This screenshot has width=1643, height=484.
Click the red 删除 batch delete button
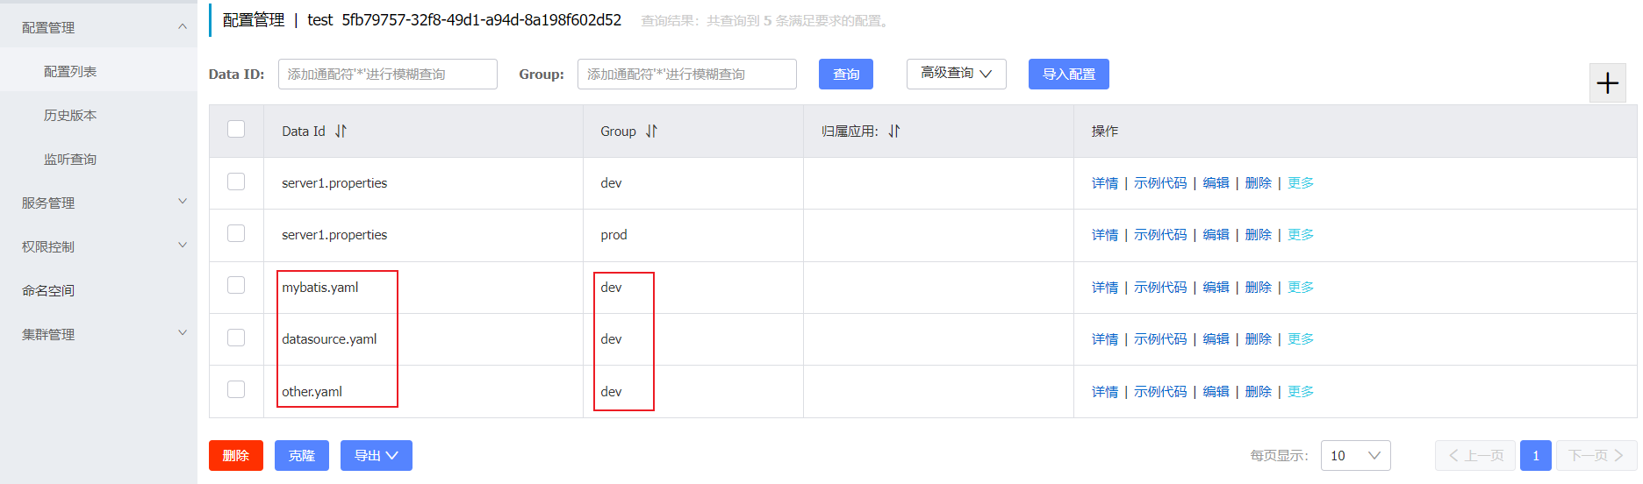pos(236,455)
